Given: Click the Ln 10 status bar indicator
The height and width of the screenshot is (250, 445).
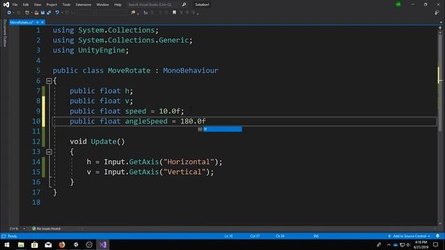Looking at the screenshot, I should coord(229,236).
